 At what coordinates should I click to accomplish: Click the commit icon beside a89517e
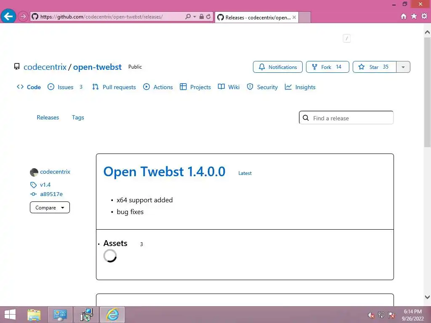coord(34,194)
